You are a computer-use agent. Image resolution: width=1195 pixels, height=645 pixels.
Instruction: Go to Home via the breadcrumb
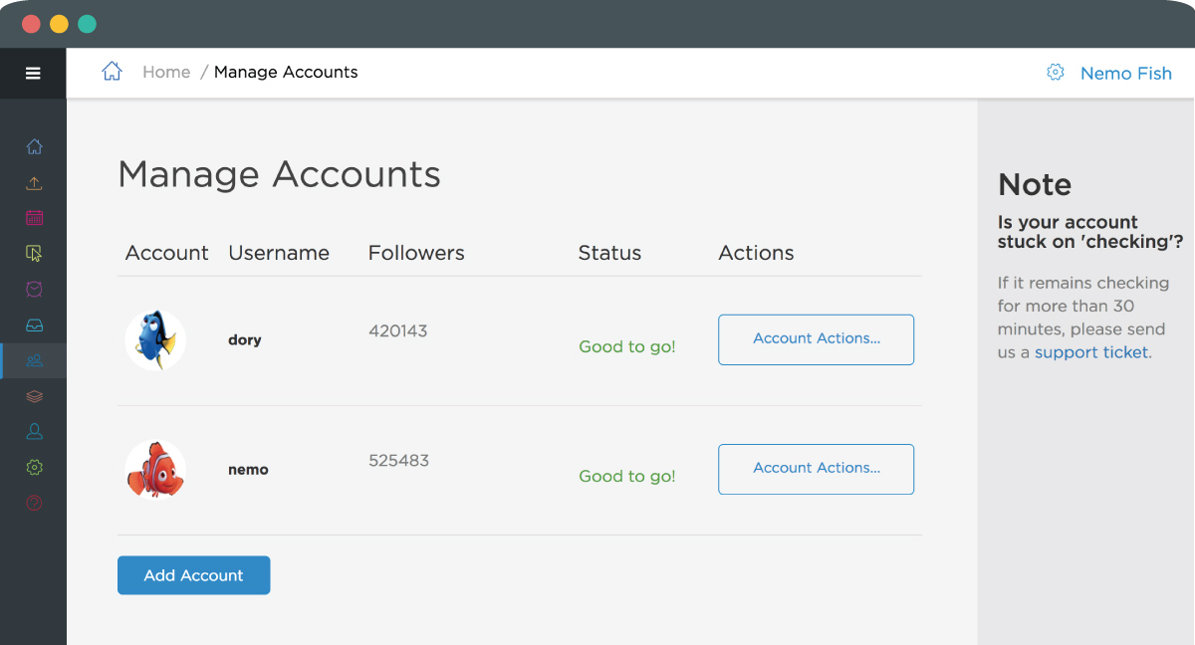[166, 72]
